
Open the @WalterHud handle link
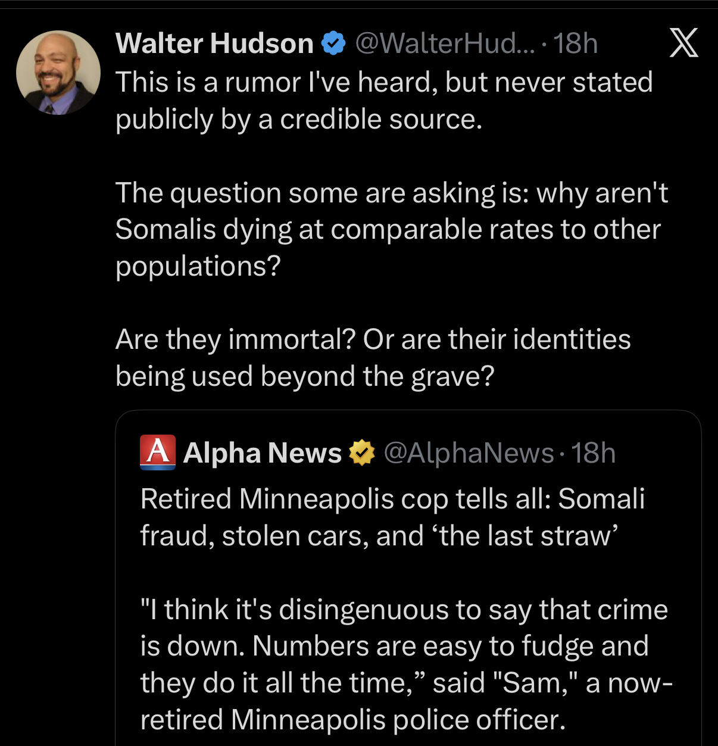[x=445, y=43]
